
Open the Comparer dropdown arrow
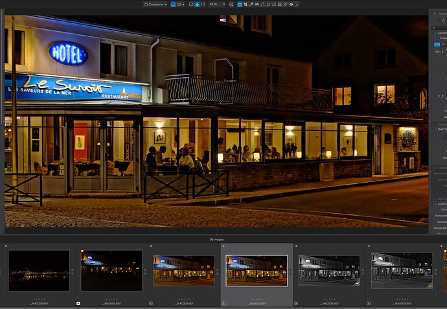tap(166, 4)
